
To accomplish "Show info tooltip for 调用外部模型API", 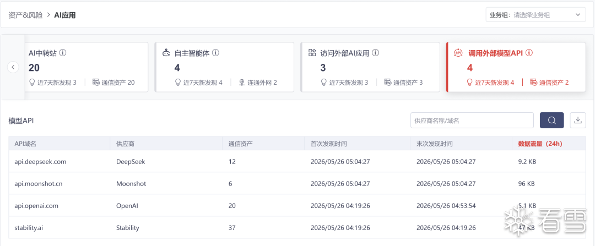I will tap(529, 53).
